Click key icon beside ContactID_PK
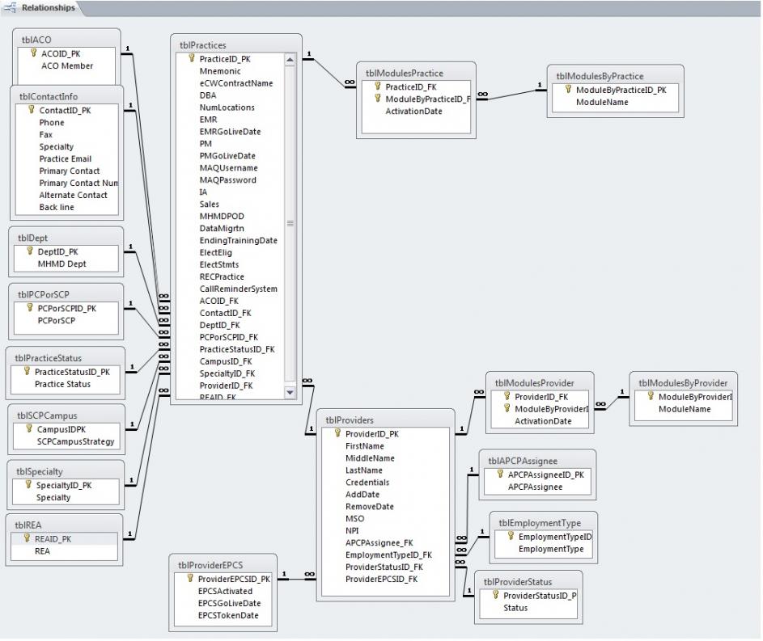763x641 pixels. [x=32, y=109]
